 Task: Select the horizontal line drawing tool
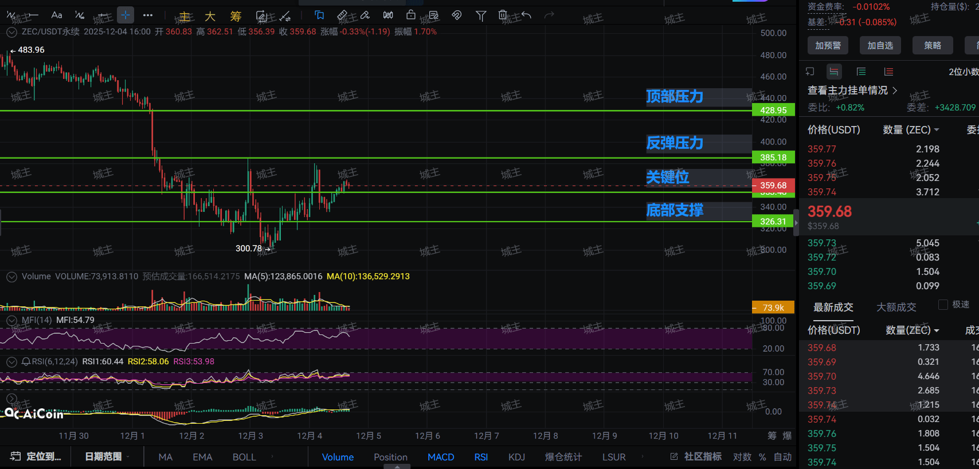[x=33, y=15]
